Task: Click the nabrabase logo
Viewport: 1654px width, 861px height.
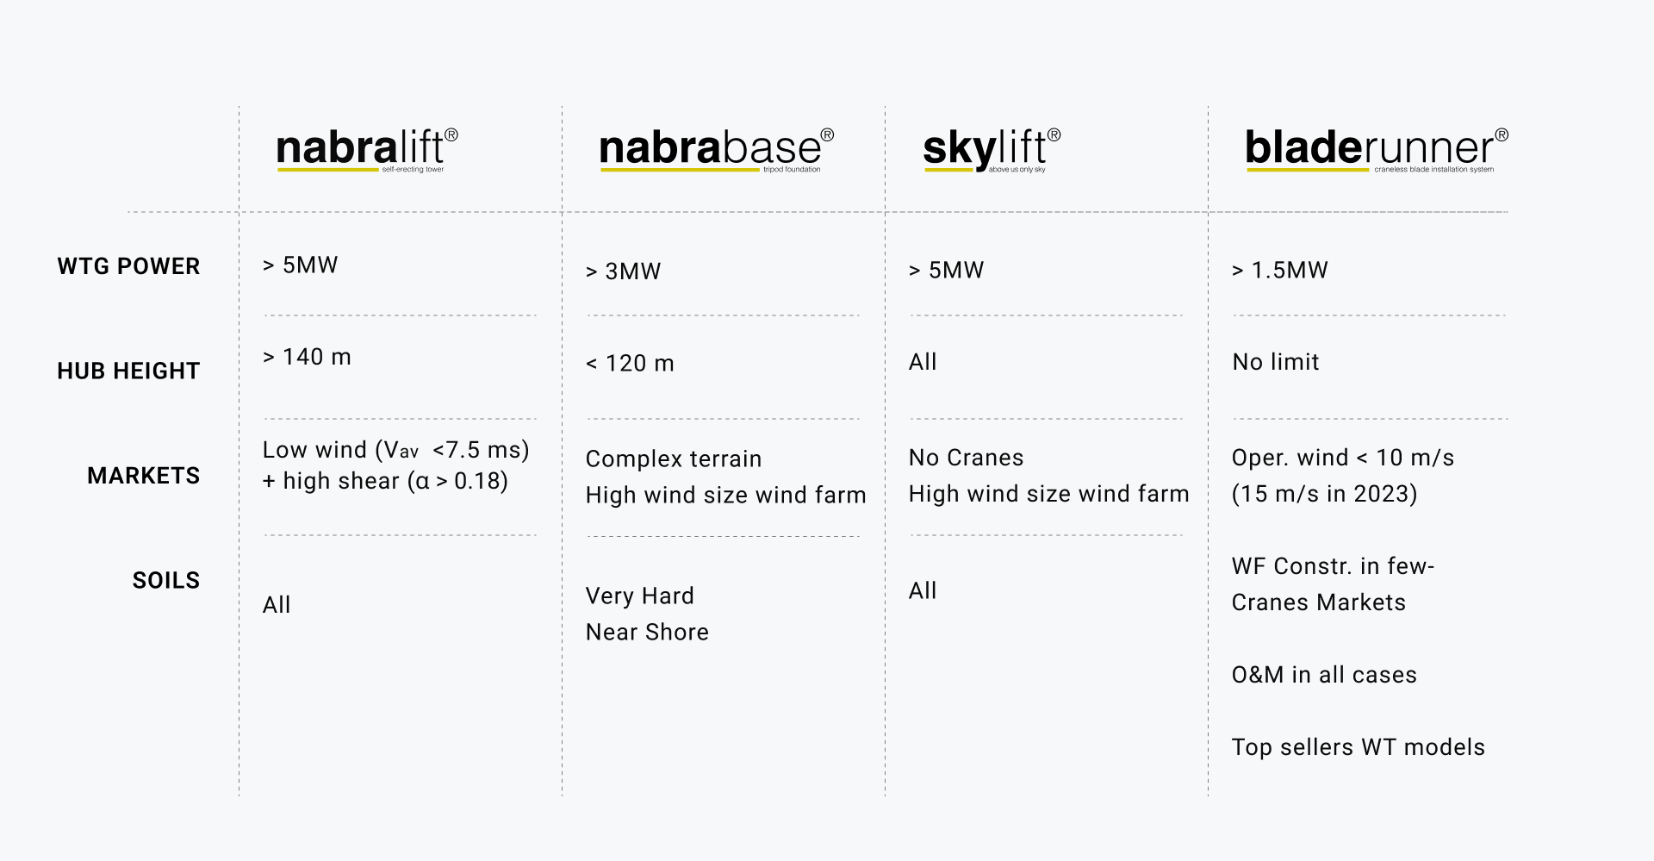Action: [x=716, y=150]
